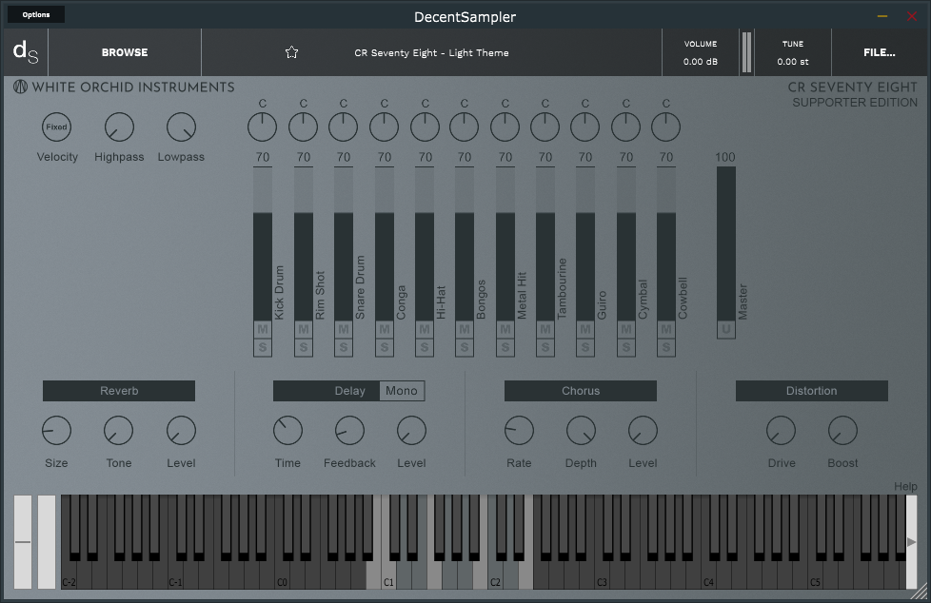Toggle the Delay Mono switch
The height and width of the screenshot is (603, 931).
(x=402, y=391)
